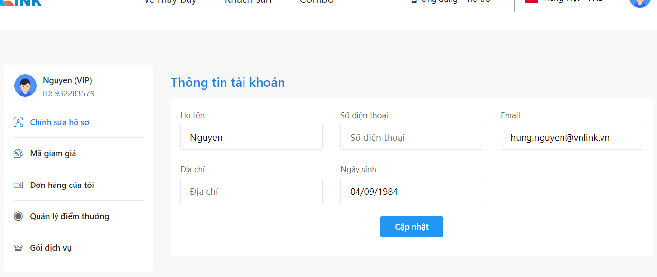Click the Họ tên field containing Nguyen

coord(251,137)
